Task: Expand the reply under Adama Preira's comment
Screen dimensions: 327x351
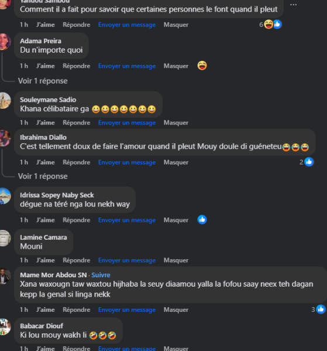Action: [x=43, y=81]
